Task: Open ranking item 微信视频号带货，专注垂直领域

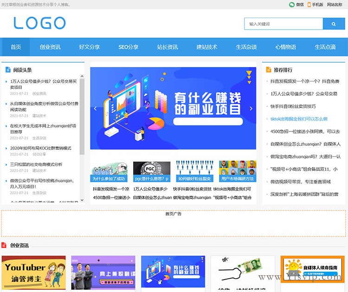Action: click(x=301, y=181)
